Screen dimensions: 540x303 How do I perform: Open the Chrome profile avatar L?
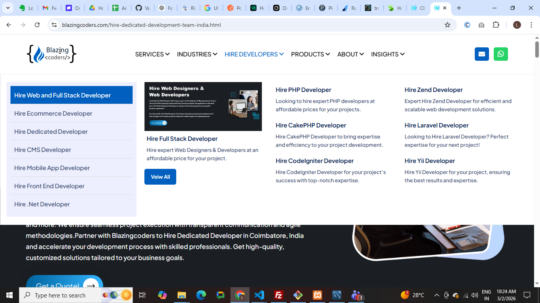517,25
